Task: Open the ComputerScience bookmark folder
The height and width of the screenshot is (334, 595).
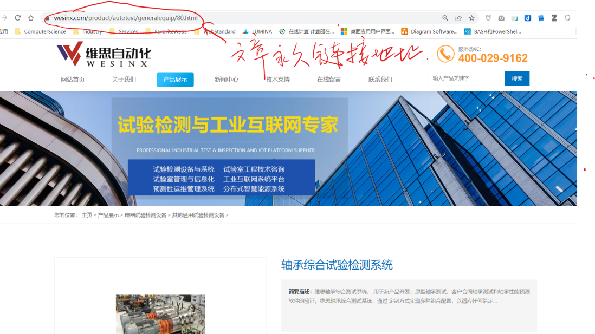Action: click(x=41, y=31)
